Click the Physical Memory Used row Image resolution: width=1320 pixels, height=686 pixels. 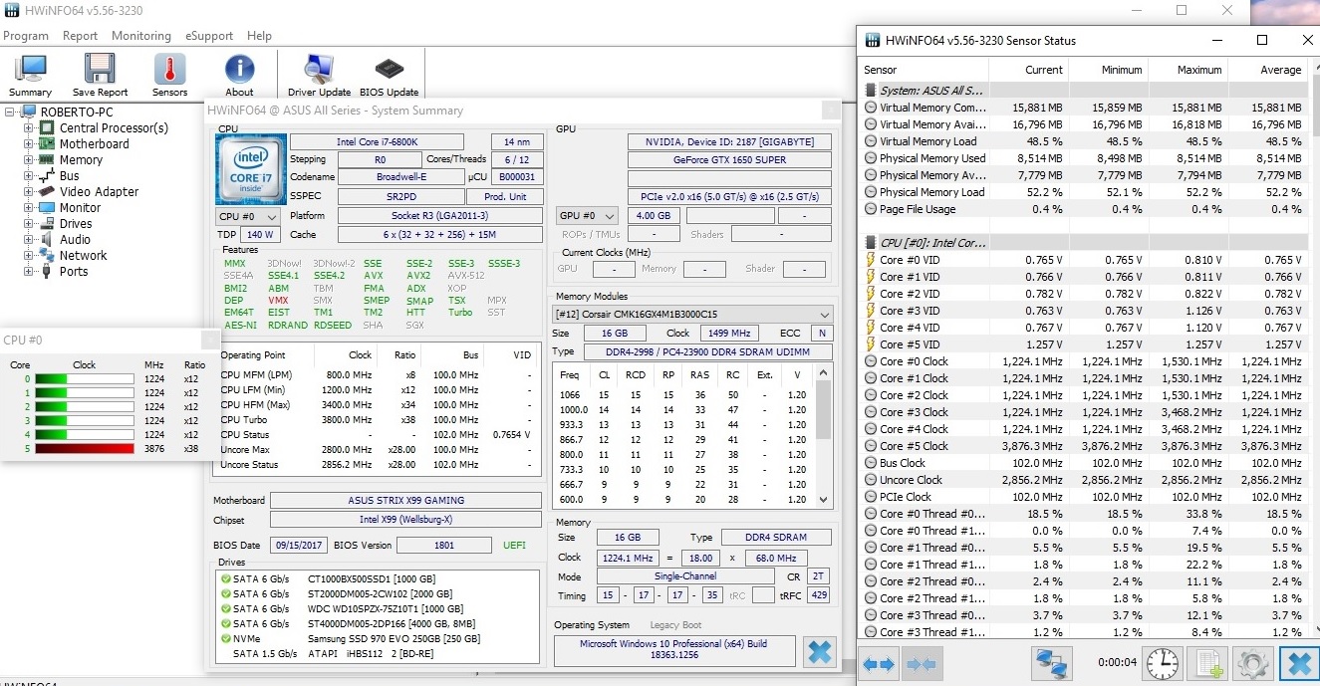click(1084, 158)
